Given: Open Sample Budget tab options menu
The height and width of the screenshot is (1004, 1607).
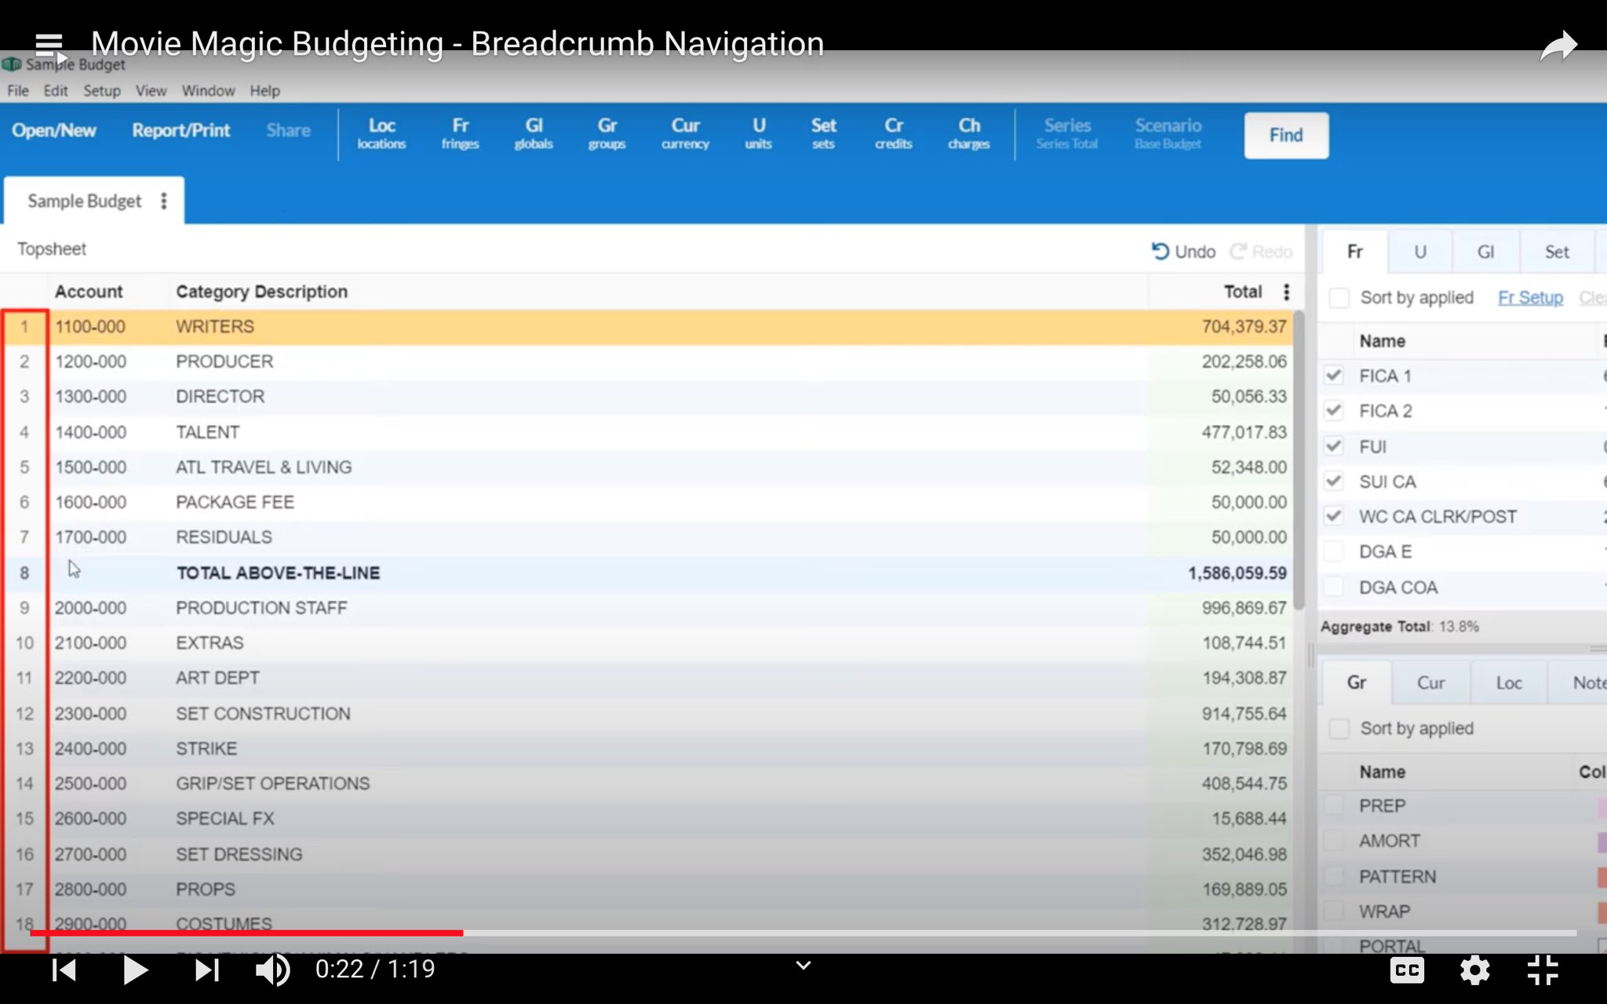Looking at the screenshot, I should (164, 202).
